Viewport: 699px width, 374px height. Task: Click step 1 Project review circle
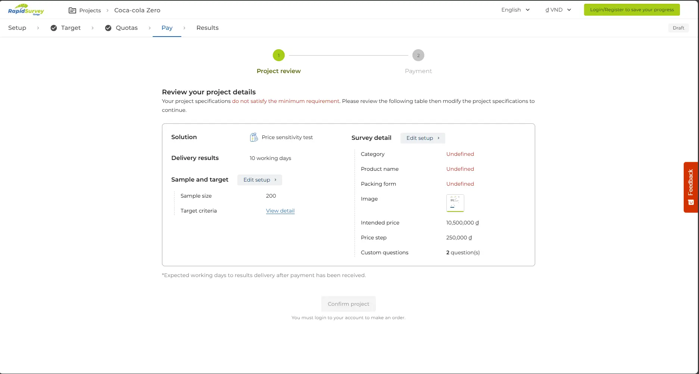click(278, 55)
